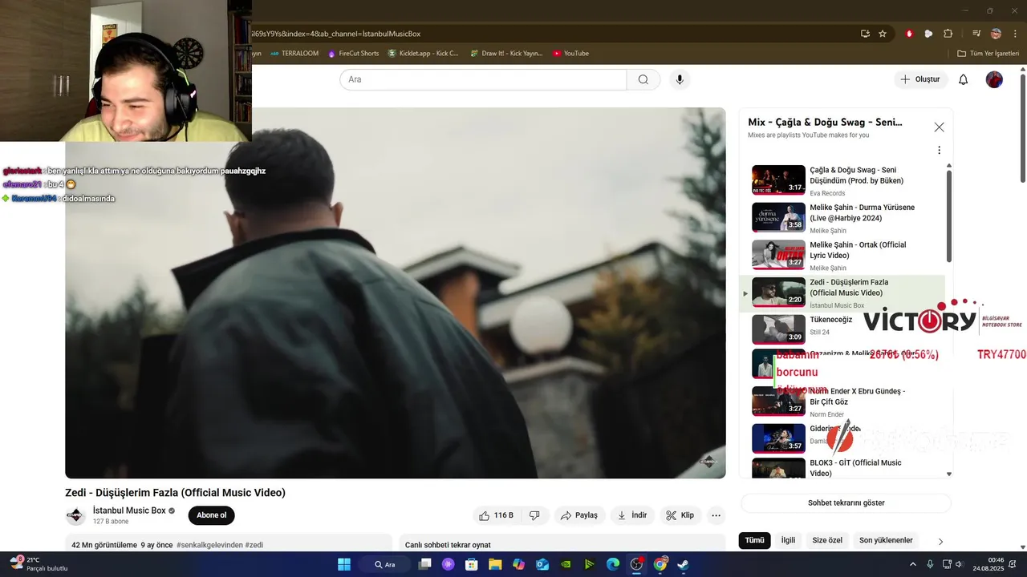Open Microsoft Store from the taskbar

[x=472, y=564]
